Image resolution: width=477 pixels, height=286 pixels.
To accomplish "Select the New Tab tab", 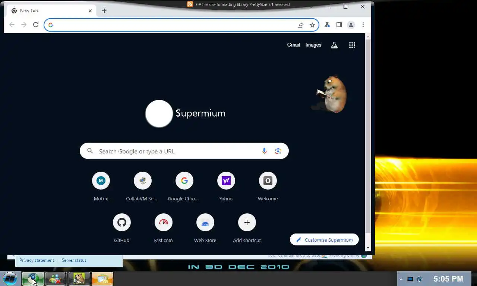I will coord(51,11).
